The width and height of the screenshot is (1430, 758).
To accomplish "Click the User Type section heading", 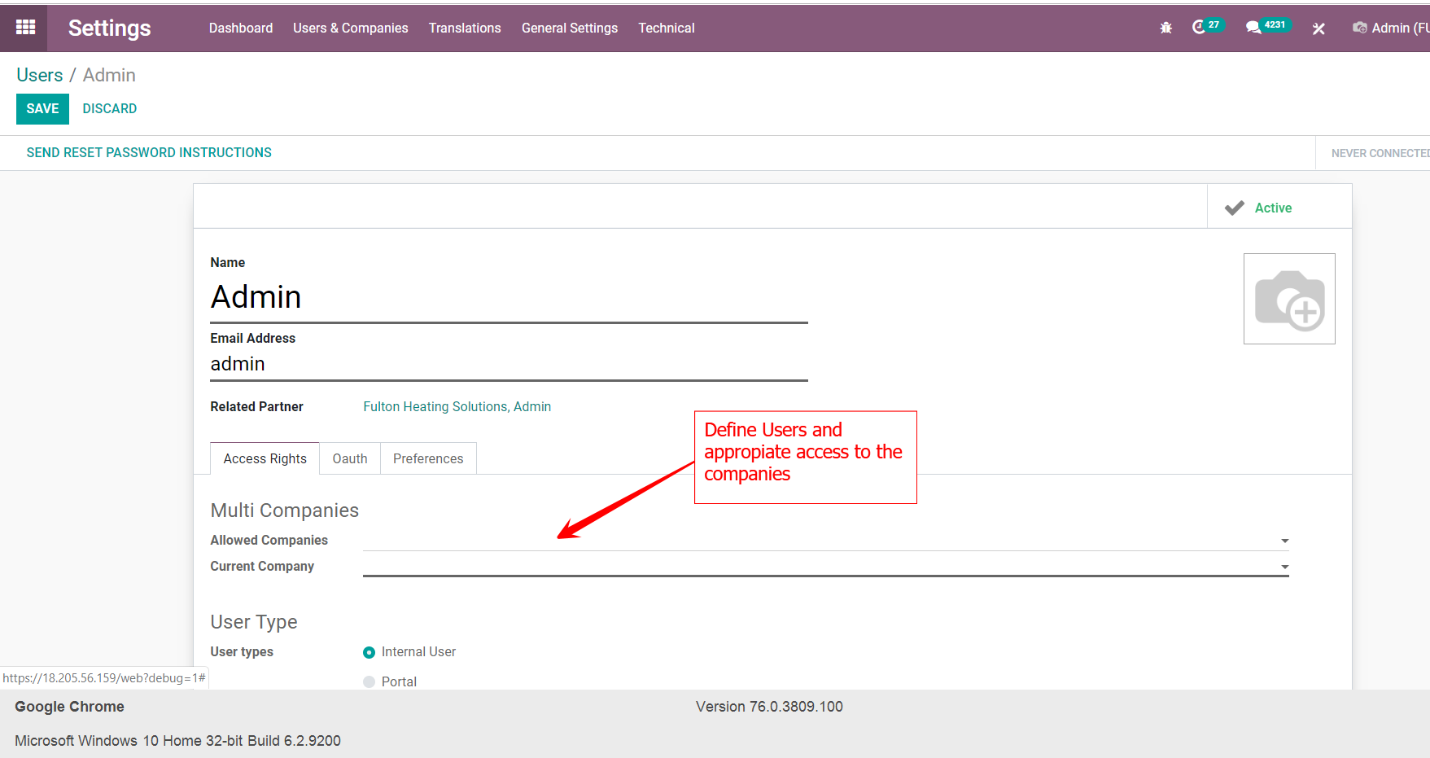I will (x=254, y=622).
